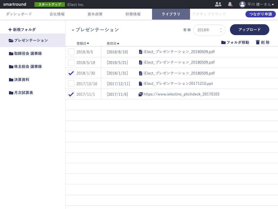This screenshot has height=209, width=278.
Task: Go to the 財務情報 tab
Action: click(133, 14)
